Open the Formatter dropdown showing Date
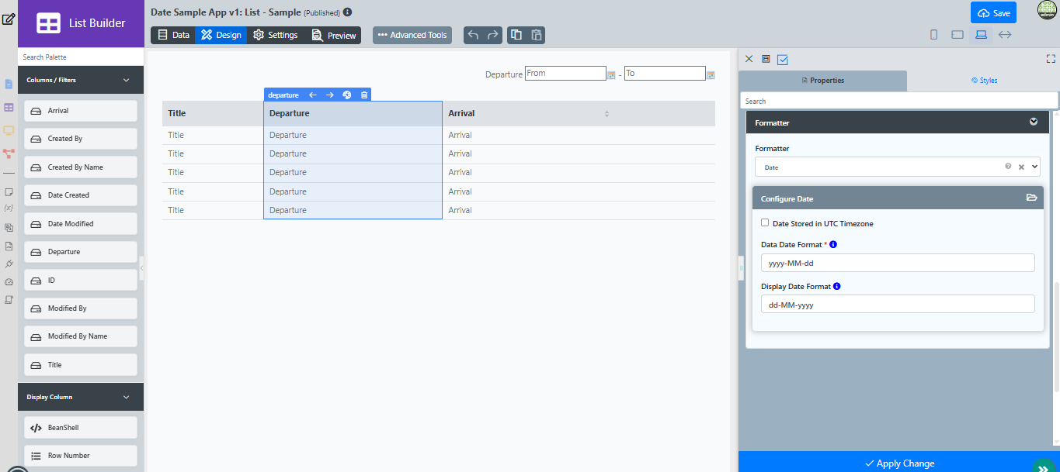 897,167
